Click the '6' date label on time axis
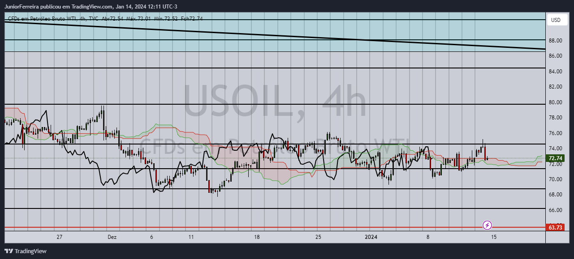Image resolution: width=574 pixels, height=259 pixels. pos(151,237)
